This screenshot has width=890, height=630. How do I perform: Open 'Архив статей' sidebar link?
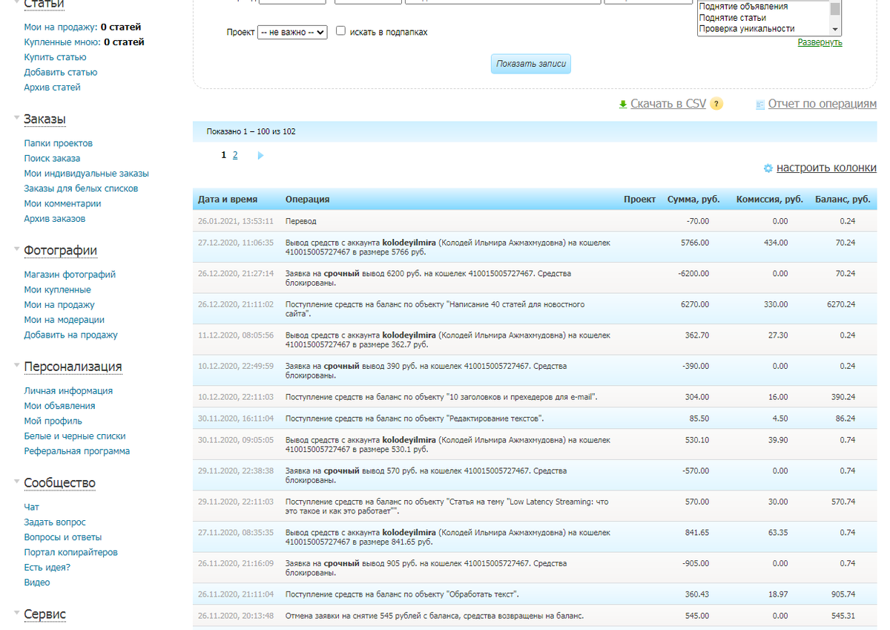coord(52,87)
